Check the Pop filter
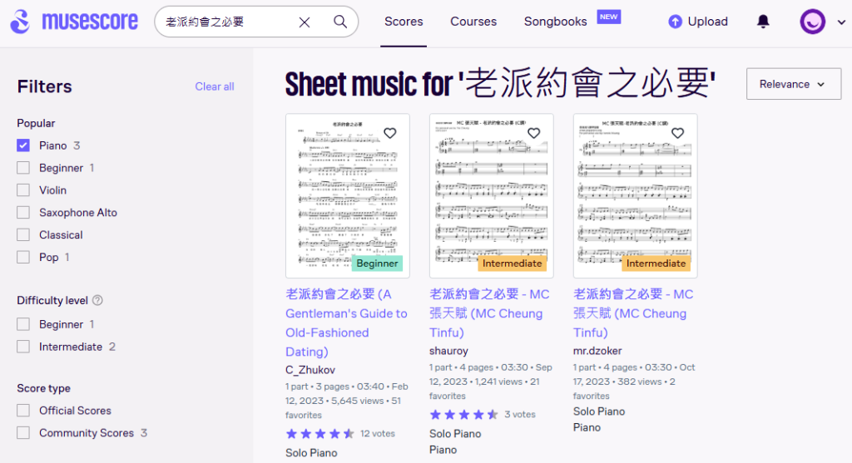Viewport: 852px width, 463px height. (22, 257)
